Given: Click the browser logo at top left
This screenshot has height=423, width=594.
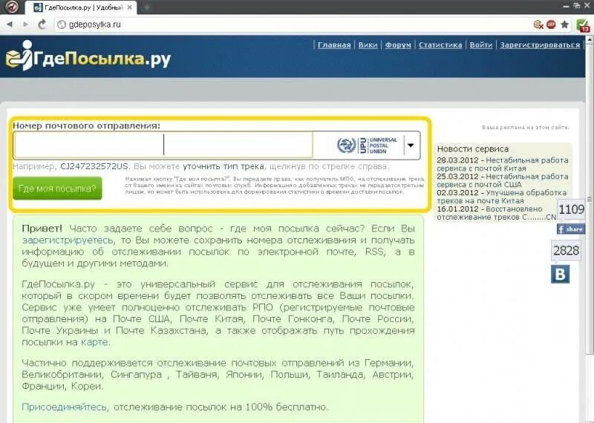Looking at the screenshot, I should [x=11, y=7].
